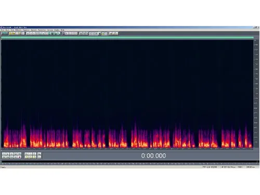Start recording with the red Record button
260x195 pixels.
[20, 157]
